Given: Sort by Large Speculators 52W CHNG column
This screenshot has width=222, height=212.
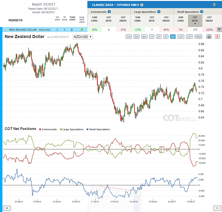Looking at the screenshot, I should pyautogui.click(x=137, y=19).
